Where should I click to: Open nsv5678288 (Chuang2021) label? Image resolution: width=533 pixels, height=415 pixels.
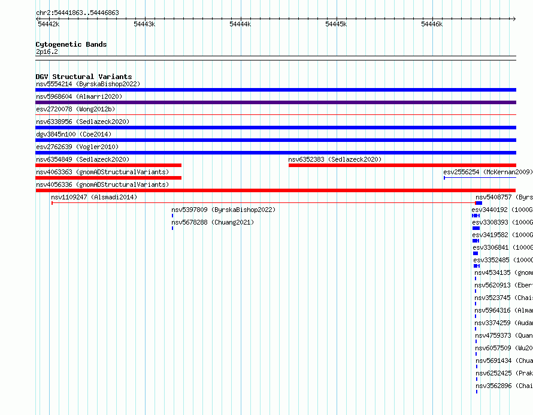click(x=213, y=222)
